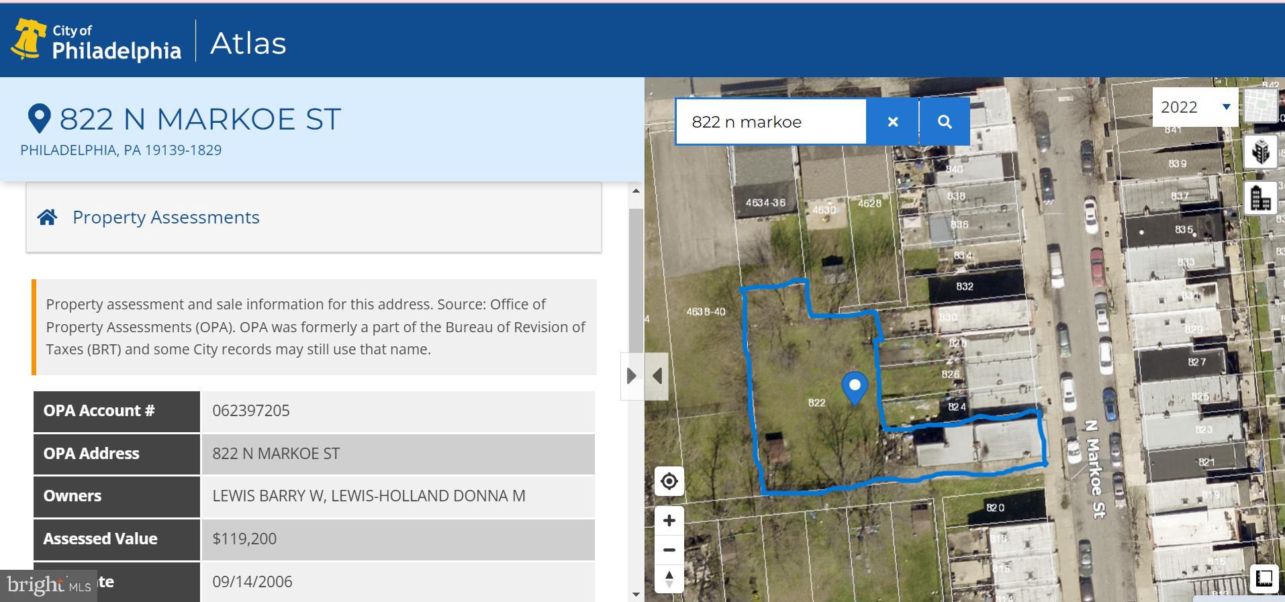Click the house icon beside Property Assessments

pyautogui.click(x=47, y=217)
